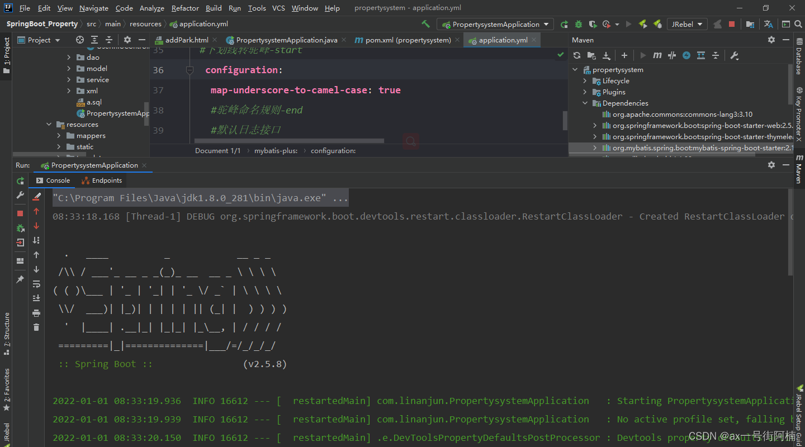Collapse Dependencies in the Maven panel
Screen dimensions: 805x447
[585, 103]
